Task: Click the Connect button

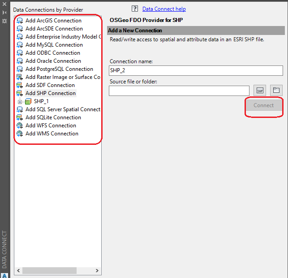Action: point(264,105)
